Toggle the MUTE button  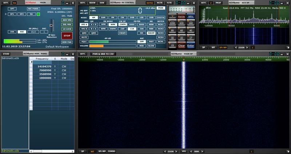click(x=84, y=37)
